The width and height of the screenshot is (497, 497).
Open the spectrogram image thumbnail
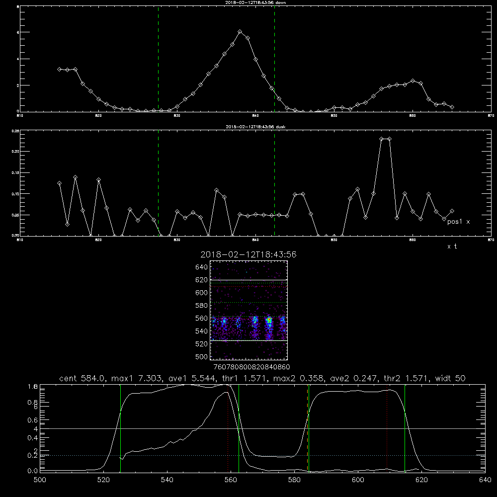248,310
